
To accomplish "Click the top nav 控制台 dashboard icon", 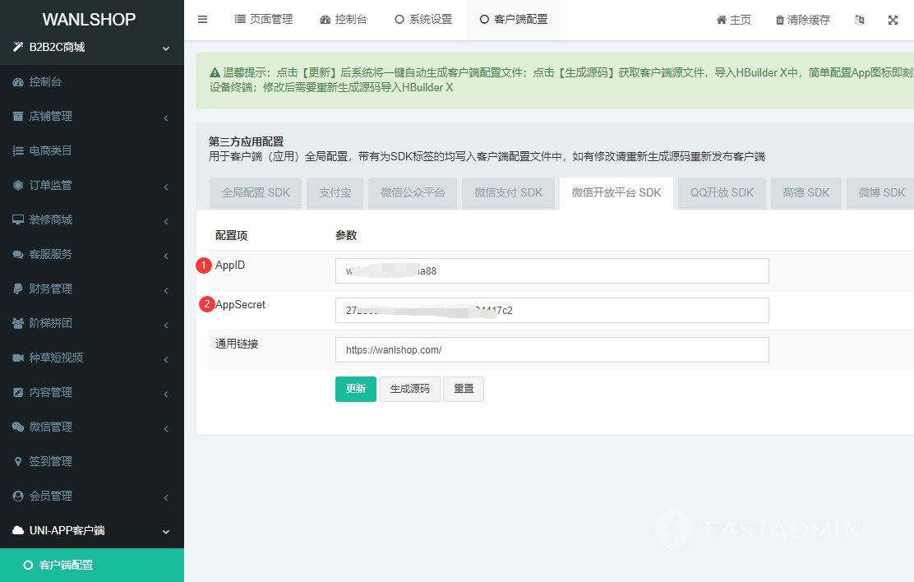I will click(x=325, y=20).
